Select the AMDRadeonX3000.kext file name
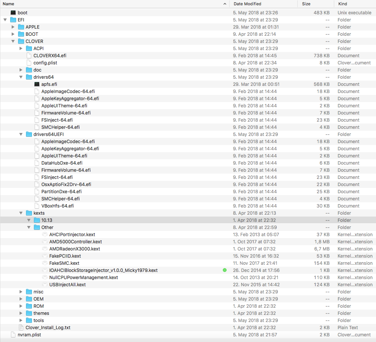 point(75,249)
